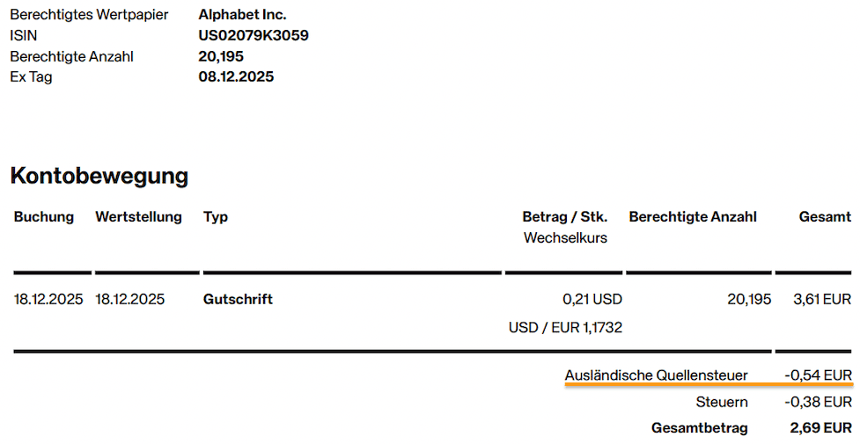860x444 pixels.
Task: Click the 3,61 EUR total value
Action: click(820, 300)
